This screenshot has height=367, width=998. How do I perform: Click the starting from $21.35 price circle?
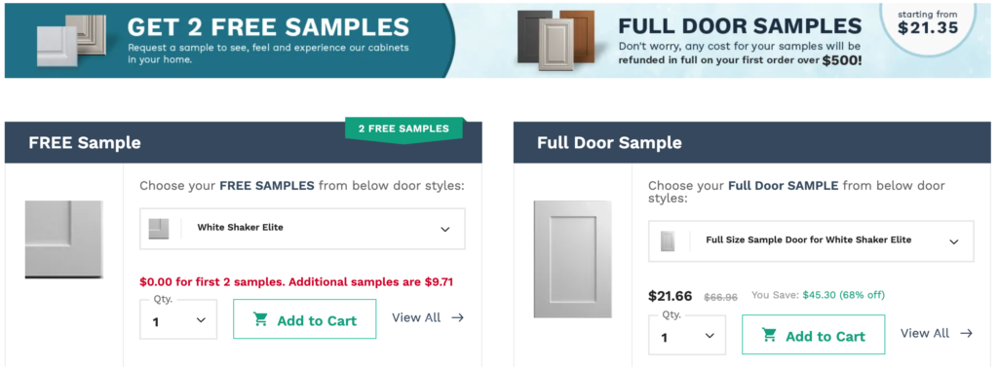pos(928,23)
